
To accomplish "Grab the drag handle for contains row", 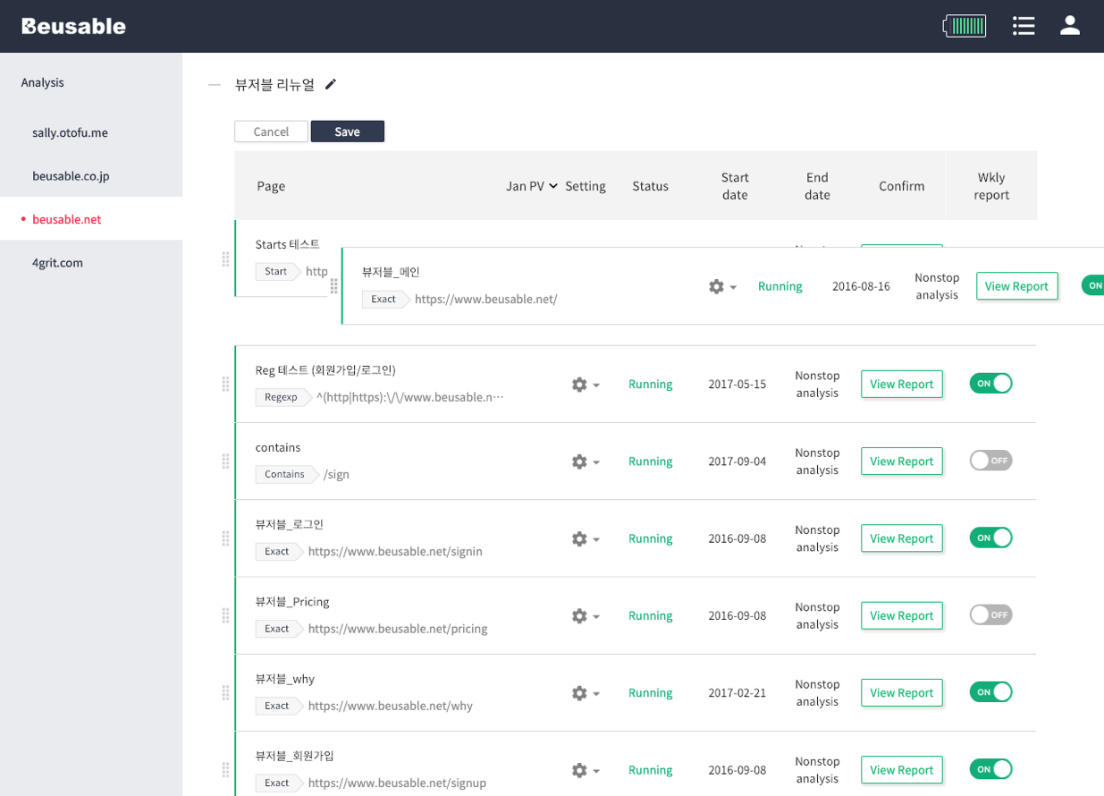I will coord(225,462).
